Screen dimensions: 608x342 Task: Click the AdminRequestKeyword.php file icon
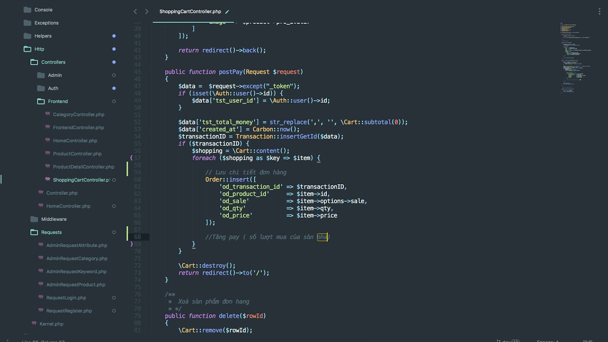pyautogui.click(x=41, y=271)
